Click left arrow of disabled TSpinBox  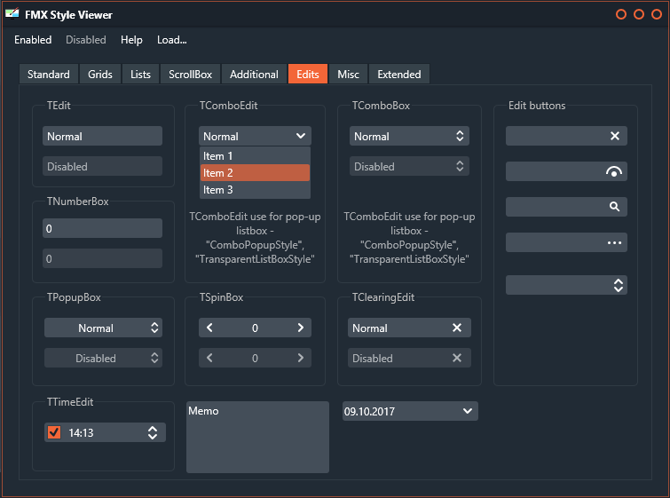coord(209,358)
